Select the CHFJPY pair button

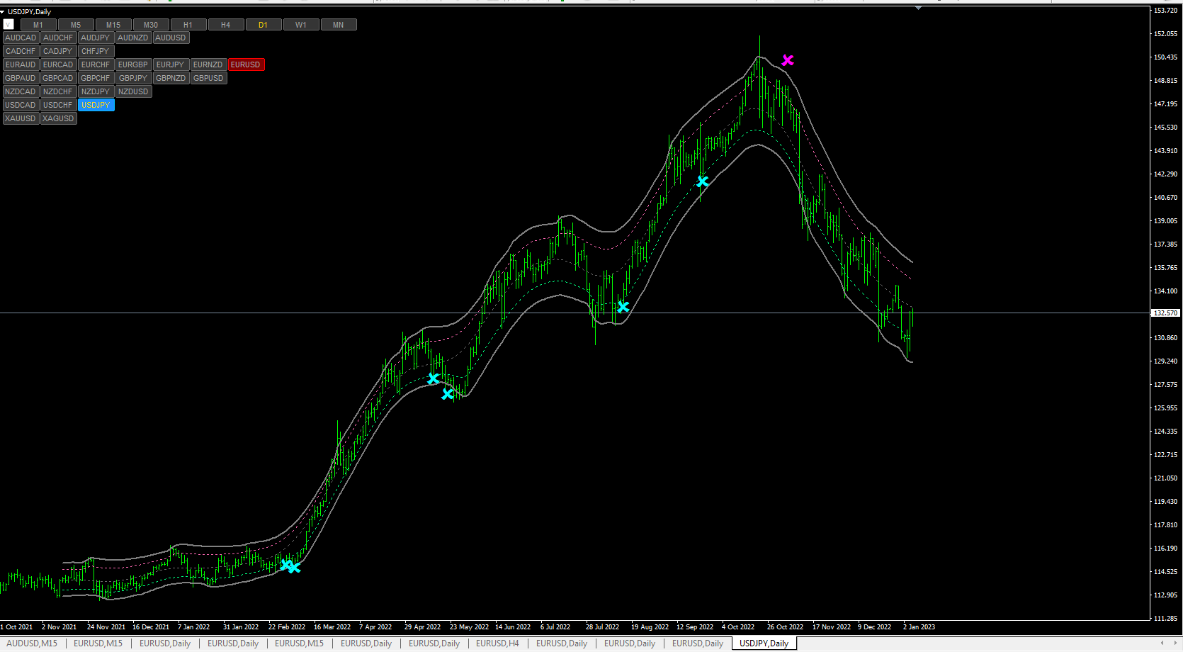pos(96,51)
